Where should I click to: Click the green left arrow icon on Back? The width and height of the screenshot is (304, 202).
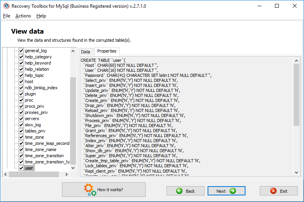179,191
